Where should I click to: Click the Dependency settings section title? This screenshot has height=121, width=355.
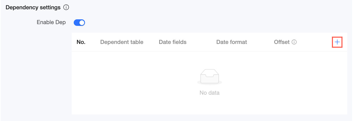point(33,8)
